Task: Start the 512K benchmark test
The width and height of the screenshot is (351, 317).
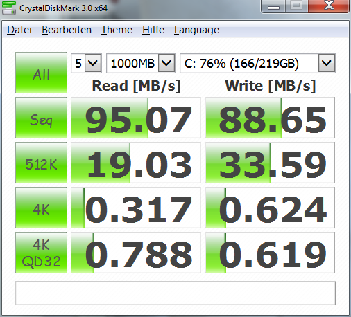Action: click(x=41, y=163)
